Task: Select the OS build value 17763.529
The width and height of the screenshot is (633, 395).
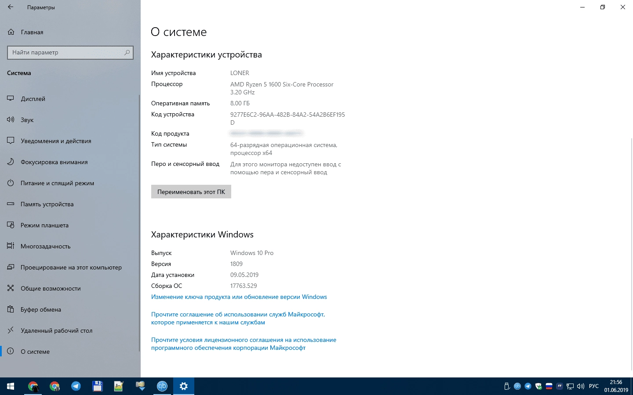Action: click(244, 286)
